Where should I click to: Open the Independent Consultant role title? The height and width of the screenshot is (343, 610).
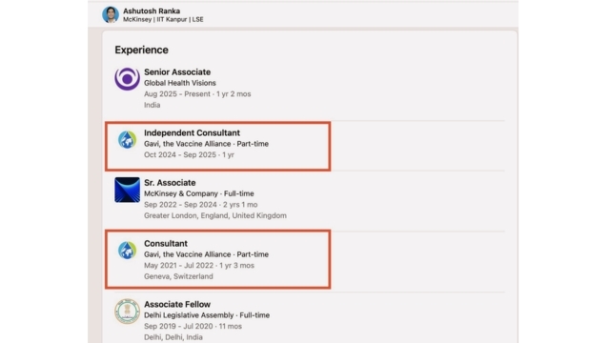(192, 132)
